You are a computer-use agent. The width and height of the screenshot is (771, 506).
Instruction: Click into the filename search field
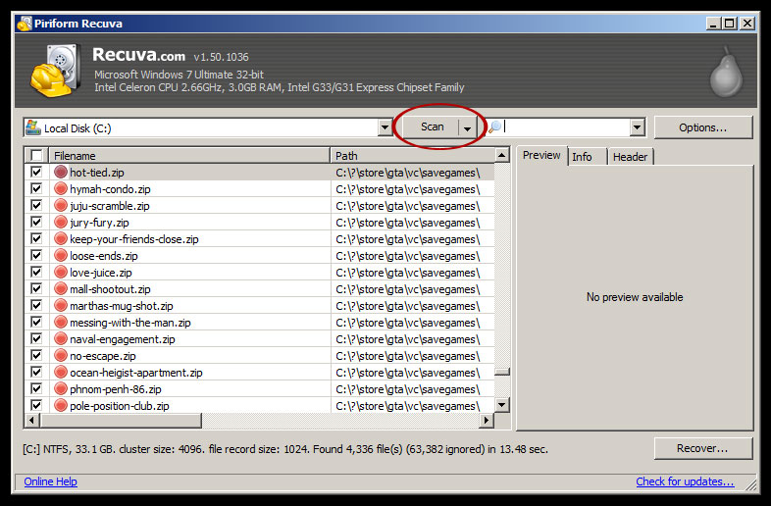tap(566, 127)
